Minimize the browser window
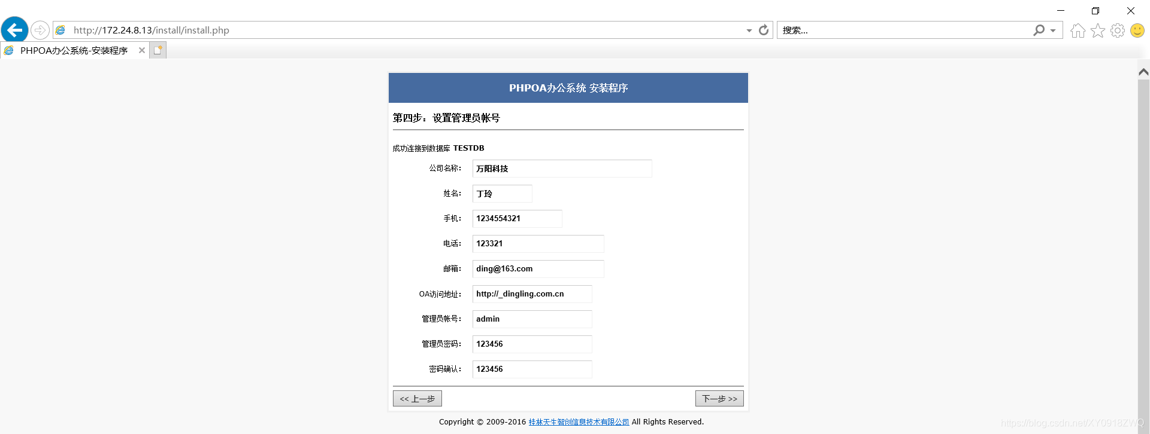The image size is (1150, 434). click(1061, 11)
